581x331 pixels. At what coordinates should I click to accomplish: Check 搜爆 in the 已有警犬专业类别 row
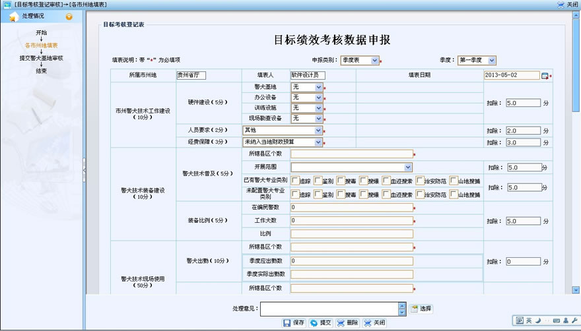coord(364,181)
